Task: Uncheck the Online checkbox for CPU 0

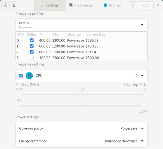Action: click(x=32, y=41)
